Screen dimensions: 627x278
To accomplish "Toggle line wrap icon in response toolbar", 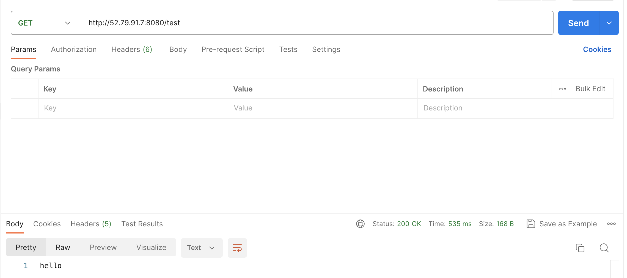I will pos(237,248).
